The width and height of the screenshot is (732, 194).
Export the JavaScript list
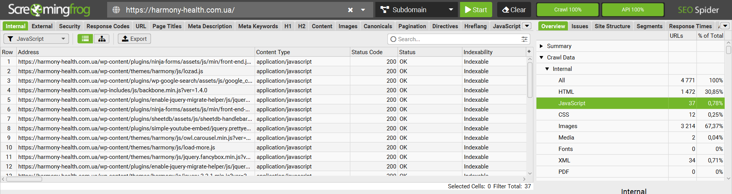coord(134,39)
